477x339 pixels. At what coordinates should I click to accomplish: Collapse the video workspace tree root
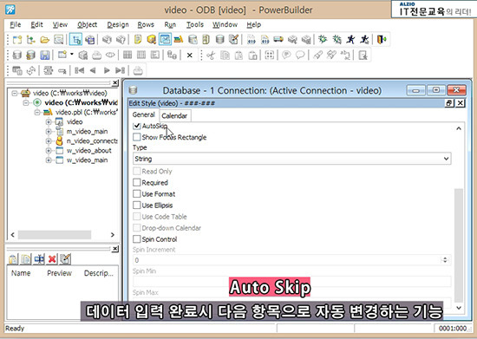point(14,93)
